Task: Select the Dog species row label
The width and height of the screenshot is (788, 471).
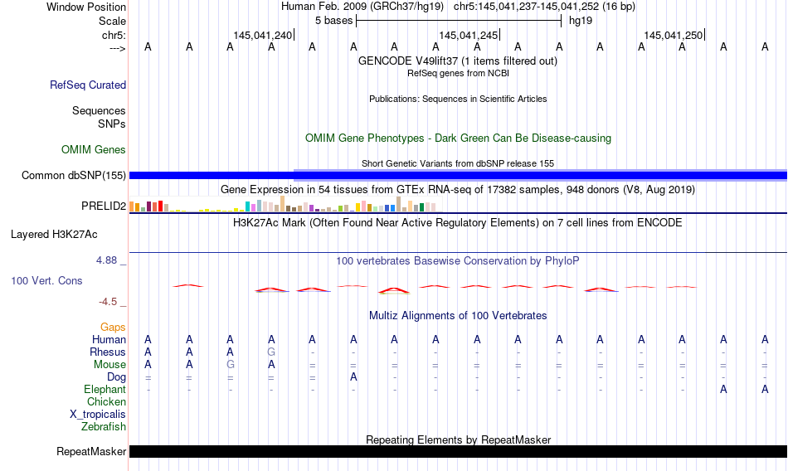Action: (x=116, y=377)
